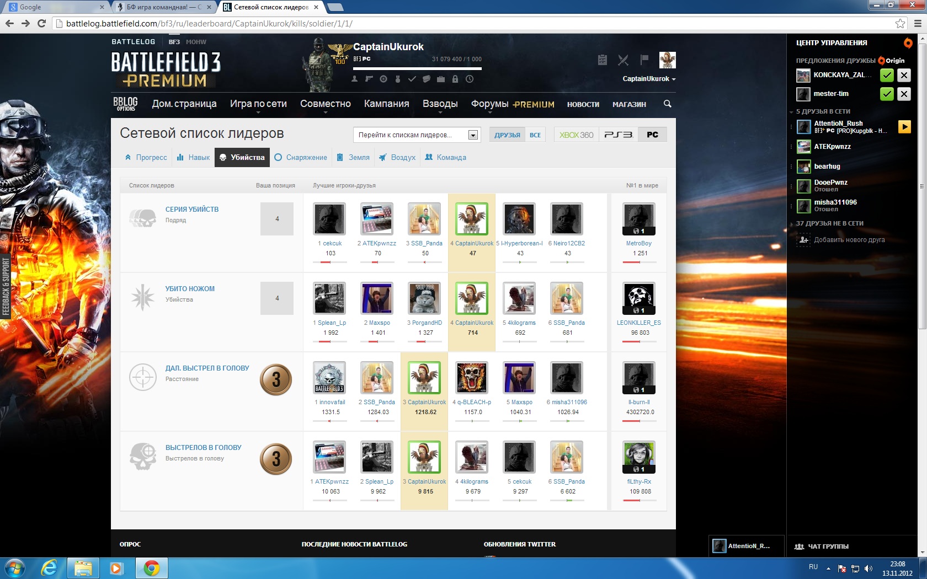Open 'Убито ножом' leaderboard
This screenshot has width=927, height=579.
pos(190,289)
